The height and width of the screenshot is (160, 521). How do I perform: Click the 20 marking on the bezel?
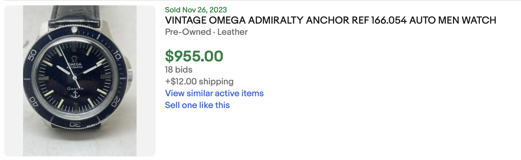tap(116, 102)
